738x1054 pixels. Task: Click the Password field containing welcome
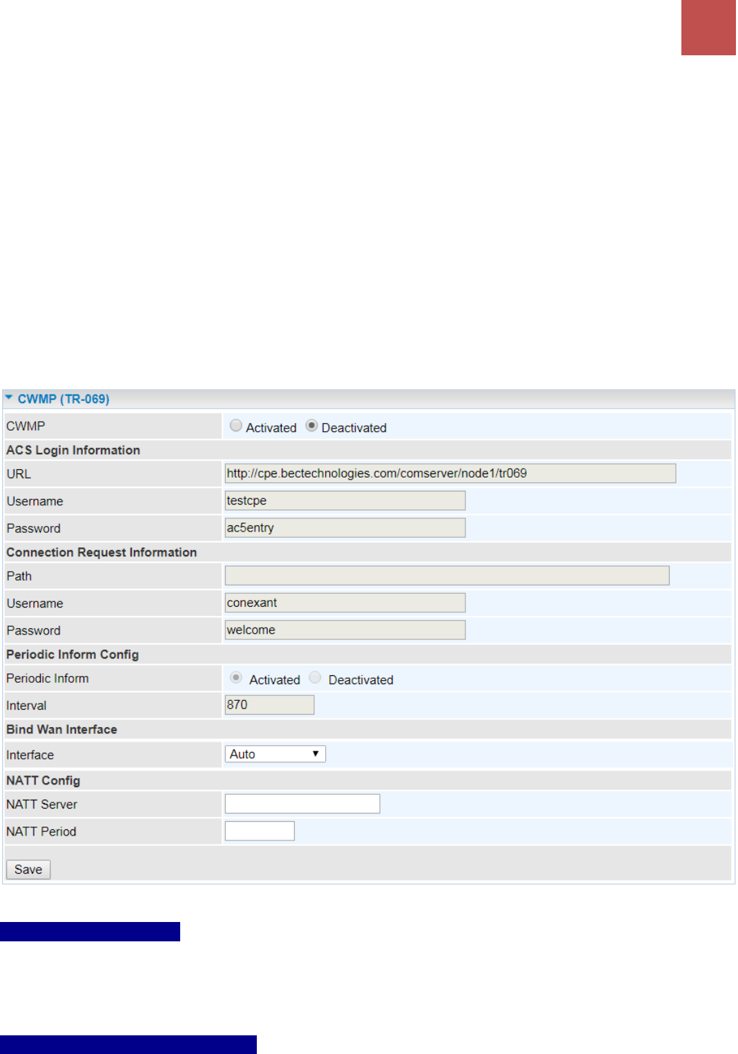pyautogui.click(x=345, y=630)
